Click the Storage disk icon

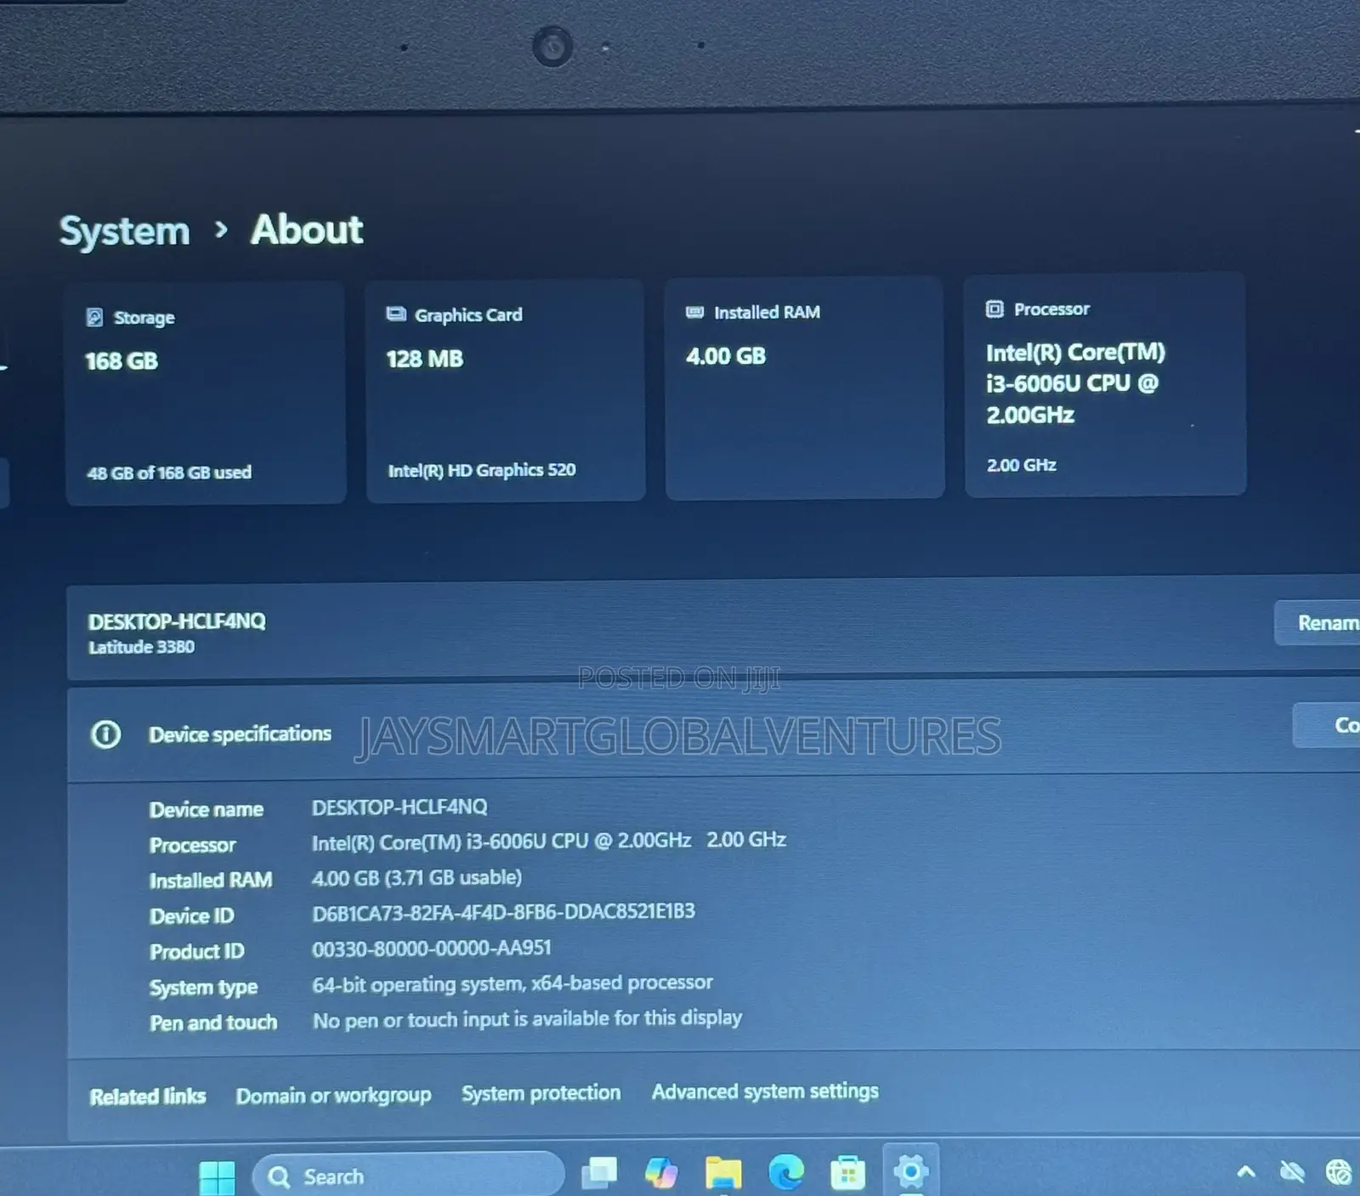coord(94,318)
